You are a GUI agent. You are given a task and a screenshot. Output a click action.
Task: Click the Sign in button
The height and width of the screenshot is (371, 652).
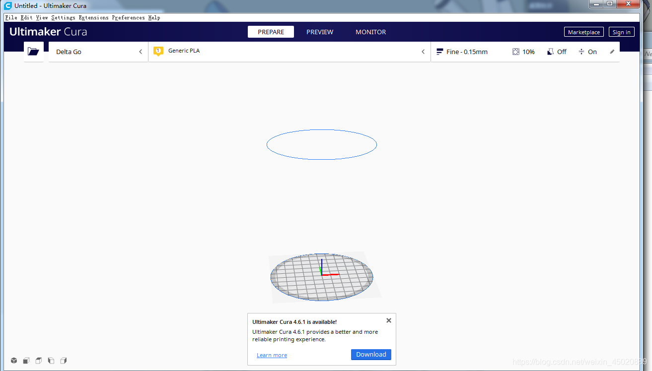pyautogui.click(x=621, y=32)
